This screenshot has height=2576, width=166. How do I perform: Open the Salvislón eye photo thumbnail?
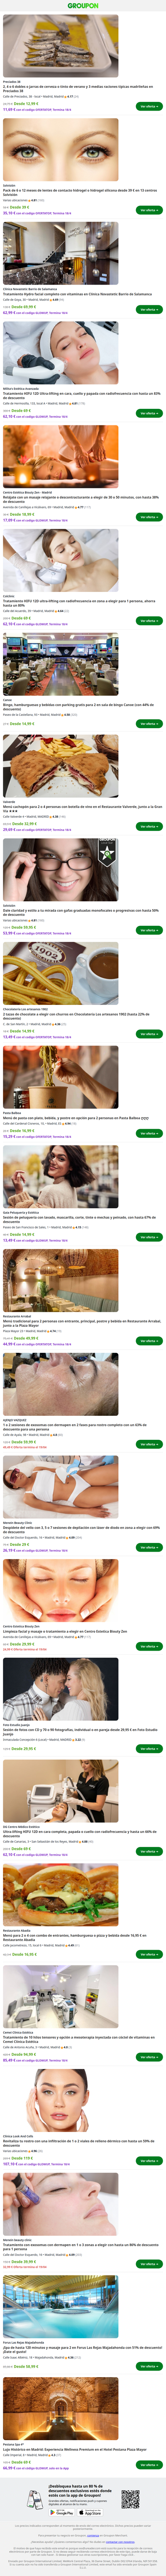(60, 149)
